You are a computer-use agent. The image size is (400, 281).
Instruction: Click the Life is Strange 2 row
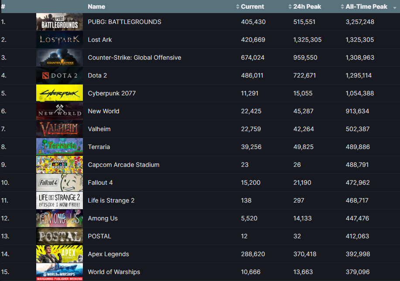[111, 200]
